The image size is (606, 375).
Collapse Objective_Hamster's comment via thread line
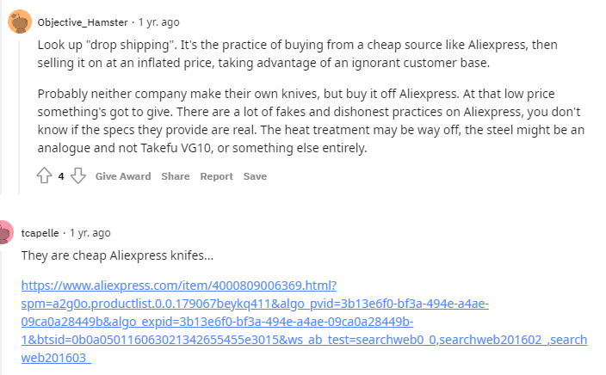19,116
